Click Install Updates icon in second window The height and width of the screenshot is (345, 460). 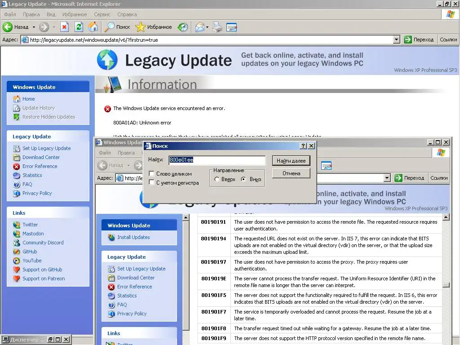point(111,237)
